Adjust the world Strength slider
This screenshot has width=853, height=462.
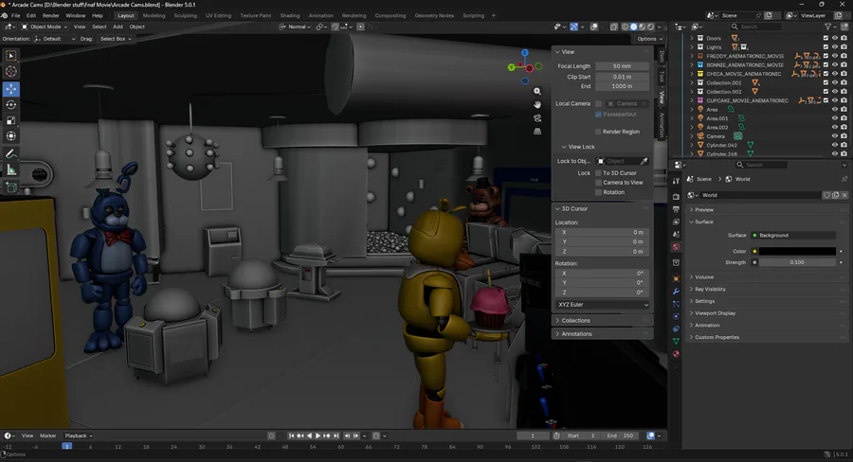click(796, 262)
